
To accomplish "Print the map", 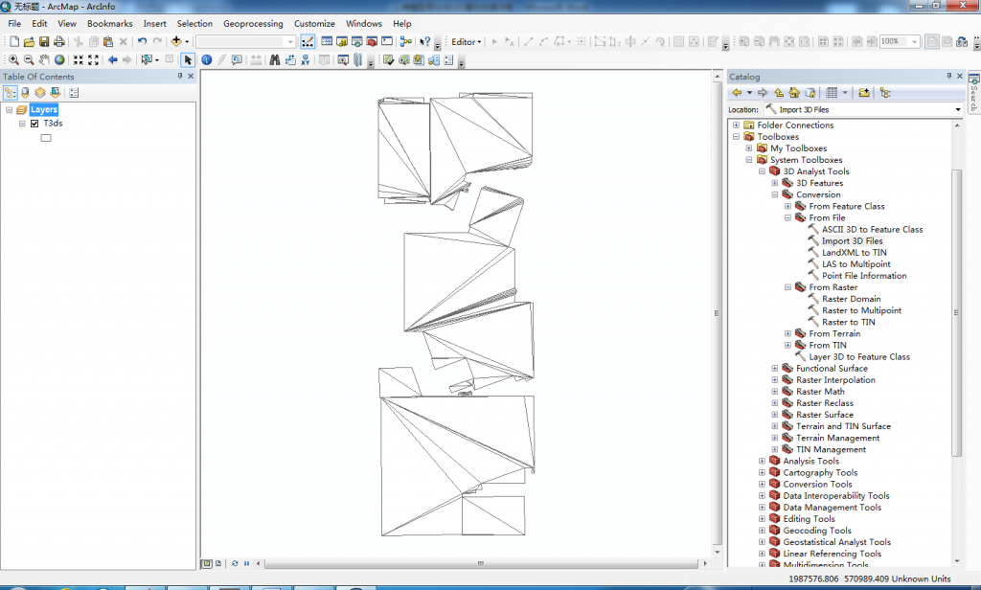I will (x=58, y=42).
